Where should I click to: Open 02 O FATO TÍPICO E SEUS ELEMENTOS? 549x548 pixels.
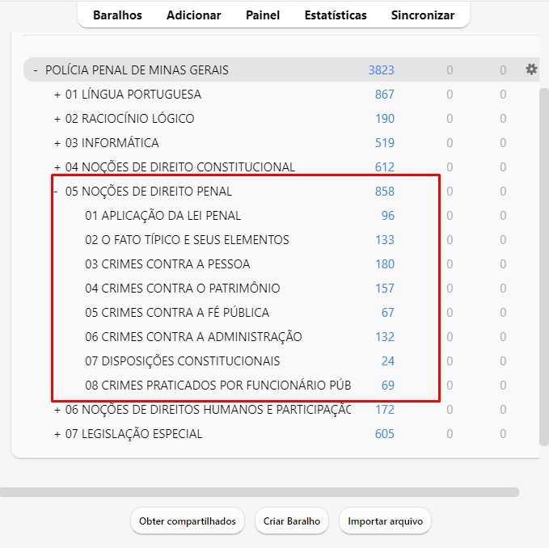point(187,240)
